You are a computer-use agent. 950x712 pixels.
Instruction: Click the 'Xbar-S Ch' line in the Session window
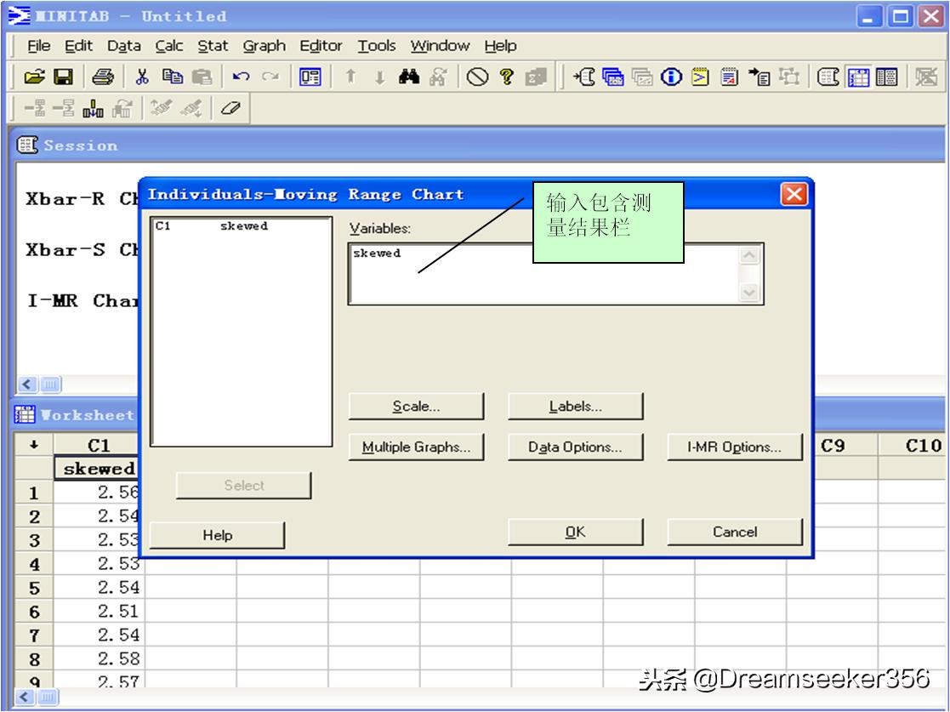(82, 249)
